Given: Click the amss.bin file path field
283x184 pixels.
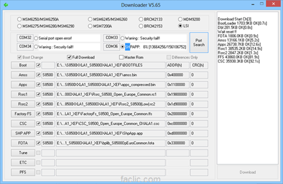Looking at the screenshot, I should [x=110, y=75].
